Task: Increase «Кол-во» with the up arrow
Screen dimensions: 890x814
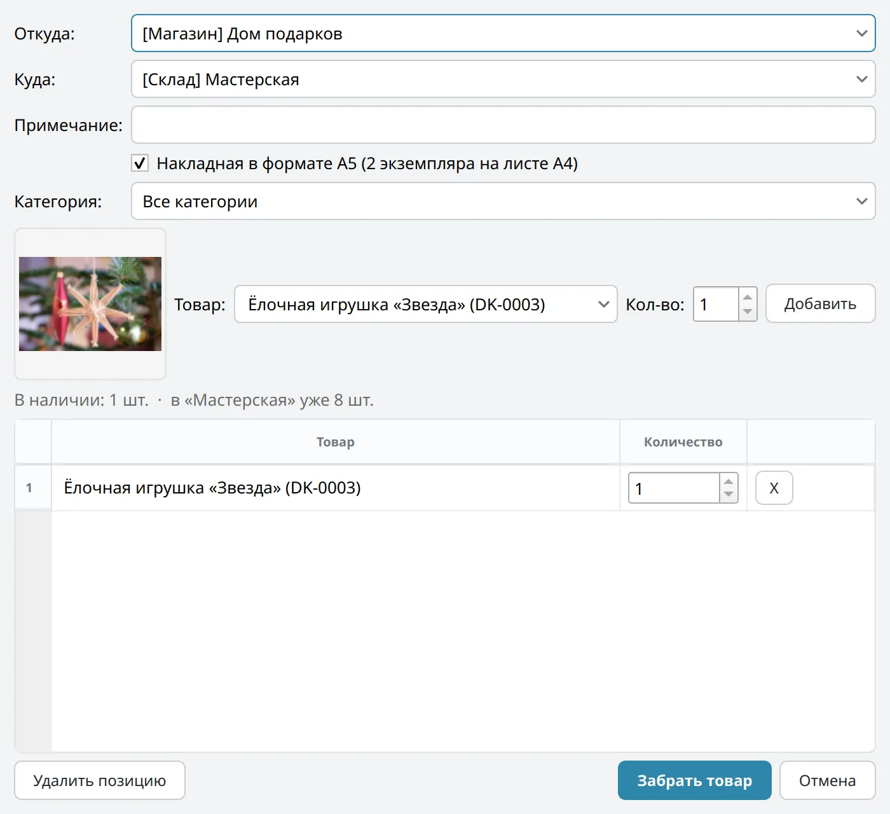Action: click(748, 297)
